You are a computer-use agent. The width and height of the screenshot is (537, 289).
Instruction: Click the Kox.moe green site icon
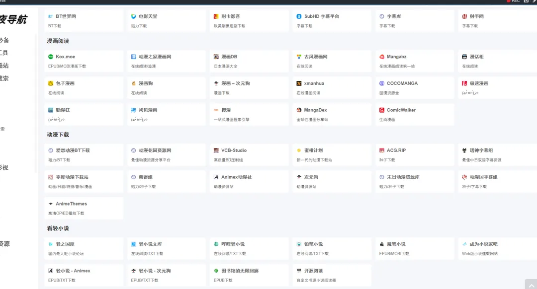point(51,57)
